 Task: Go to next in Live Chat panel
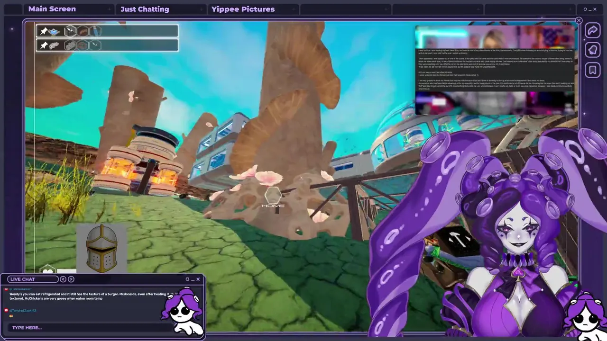71,279
